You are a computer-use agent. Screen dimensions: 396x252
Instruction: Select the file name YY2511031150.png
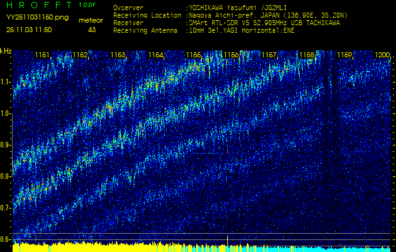point(37,18)
